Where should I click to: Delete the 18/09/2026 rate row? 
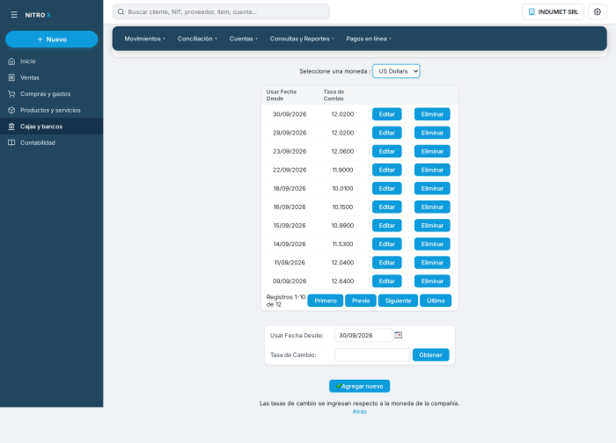click(432, 188)
